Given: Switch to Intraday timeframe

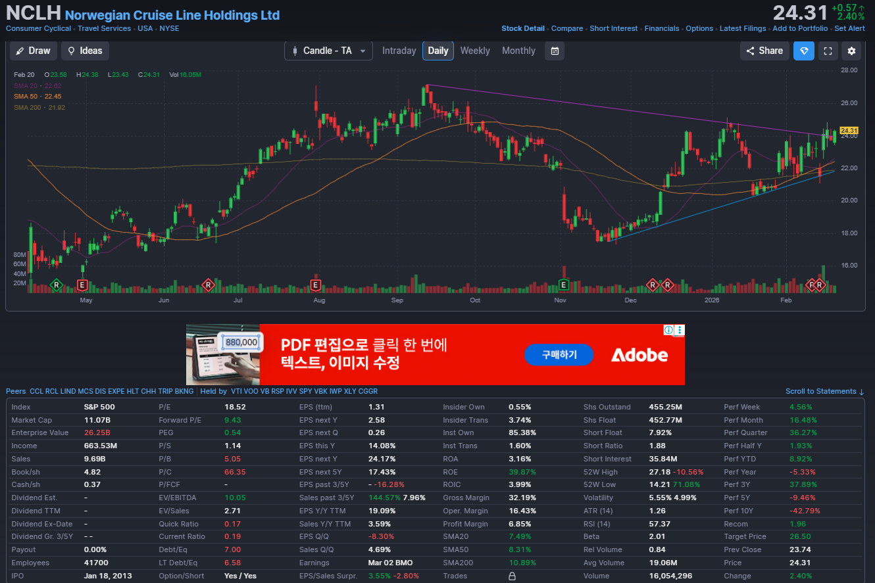Looking at the screenshot, I should [x=399, y=51].
